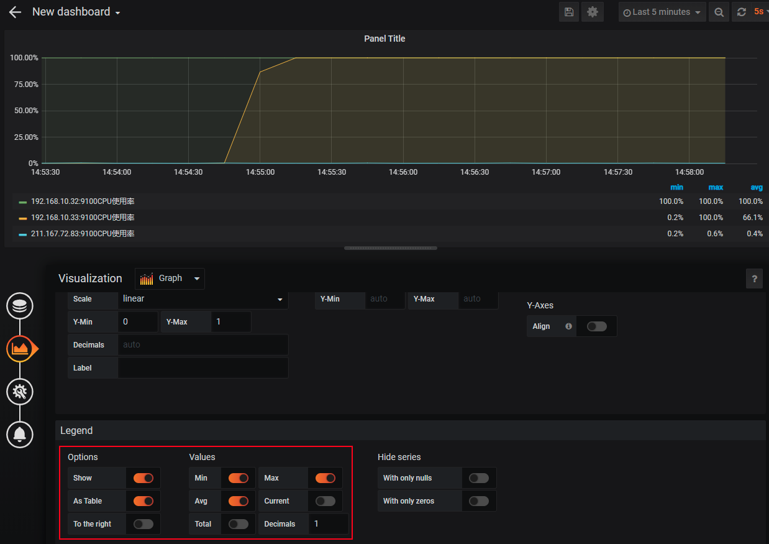769x544 pixels.
Task: Click the right Y-Max auto field
Action: (478, 299)
